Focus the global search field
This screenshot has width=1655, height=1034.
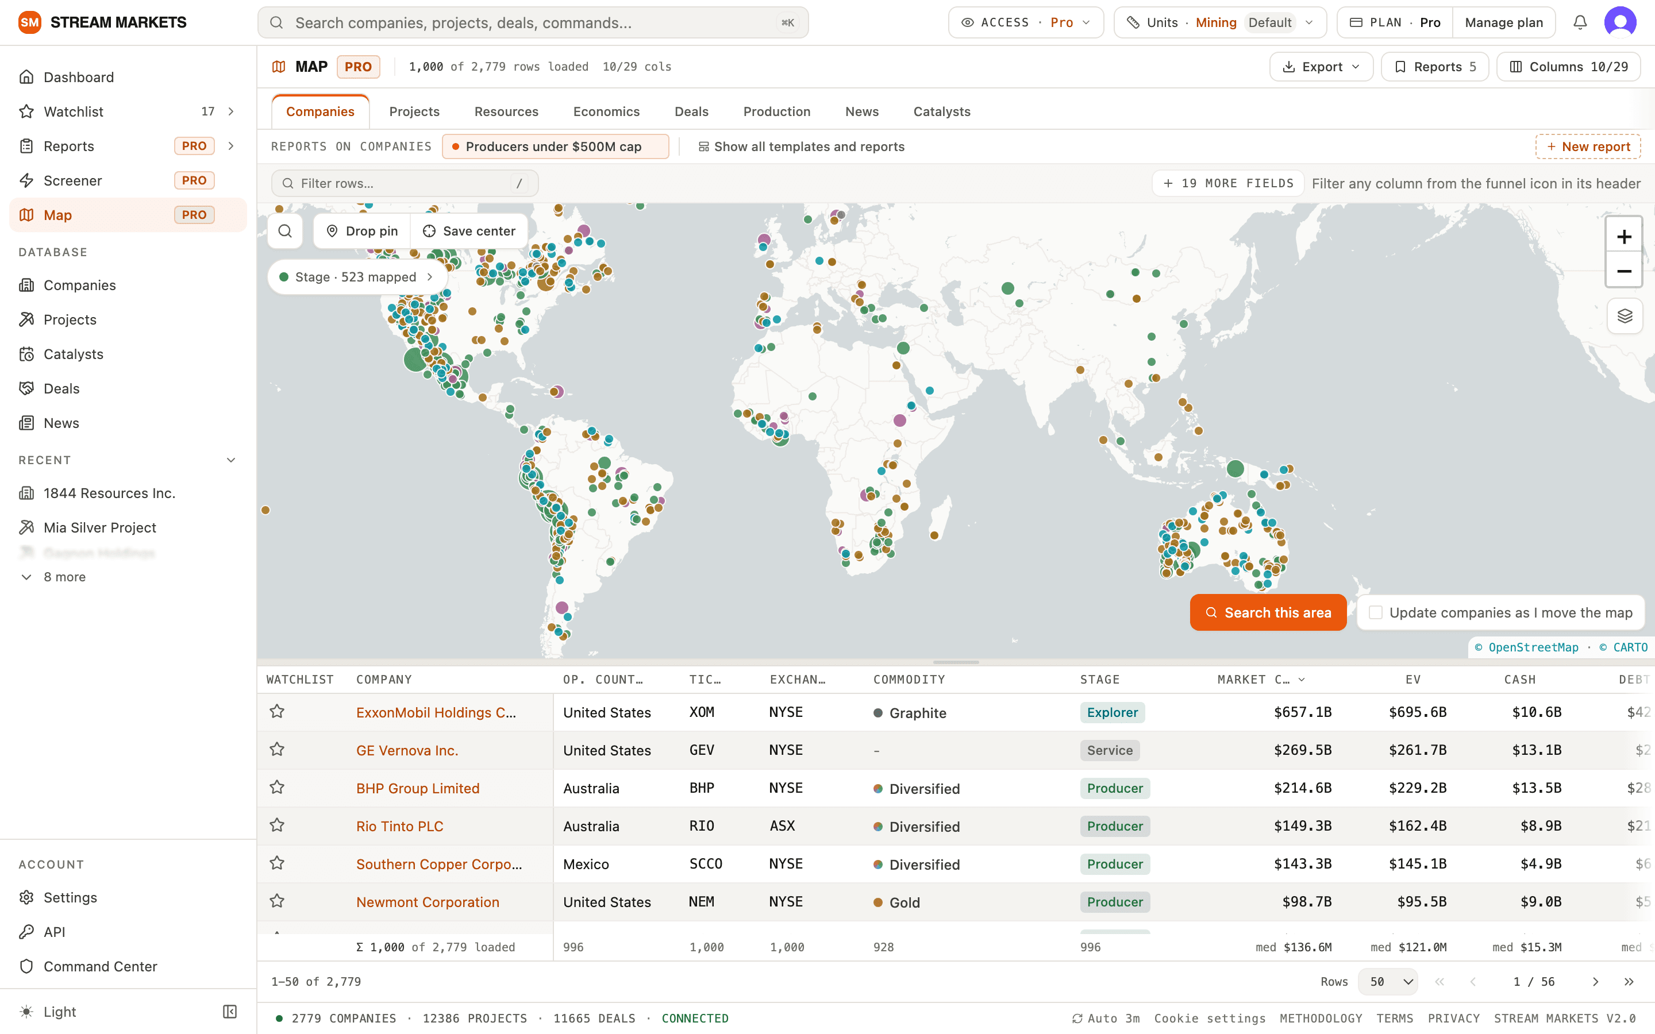533,22
